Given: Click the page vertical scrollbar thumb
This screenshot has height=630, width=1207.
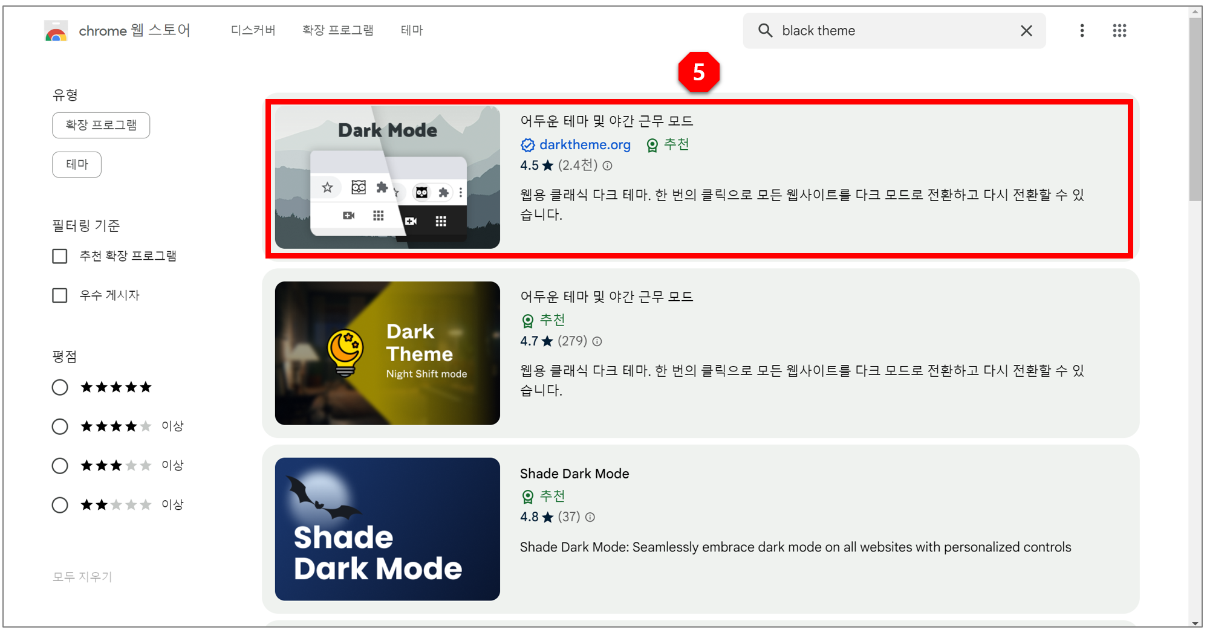Looking at the screenshot, I should point(1195,109).
